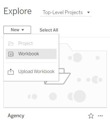Viewport: 110px width, 125px height.
Task: Click the New button label
Action: (15, 30)
